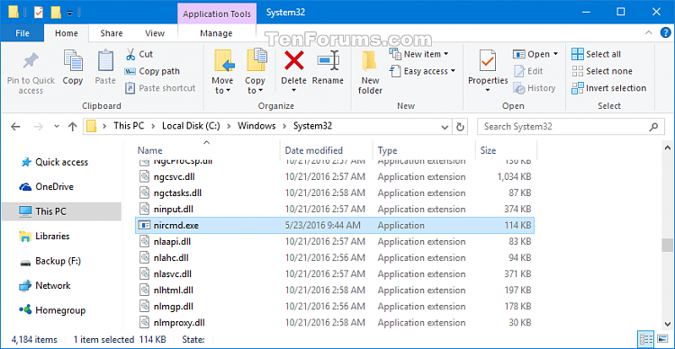Screen dimensions: 675x349
Task: Open OneDrive in navigation pane
Action: coord(46,187)
